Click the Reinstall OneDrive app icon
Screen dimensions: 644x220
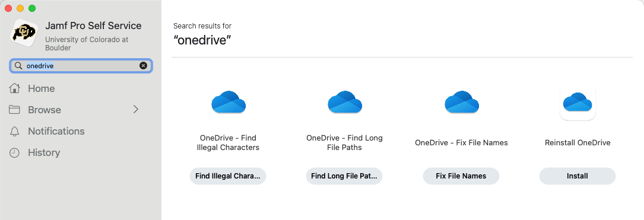pos(578,102)
